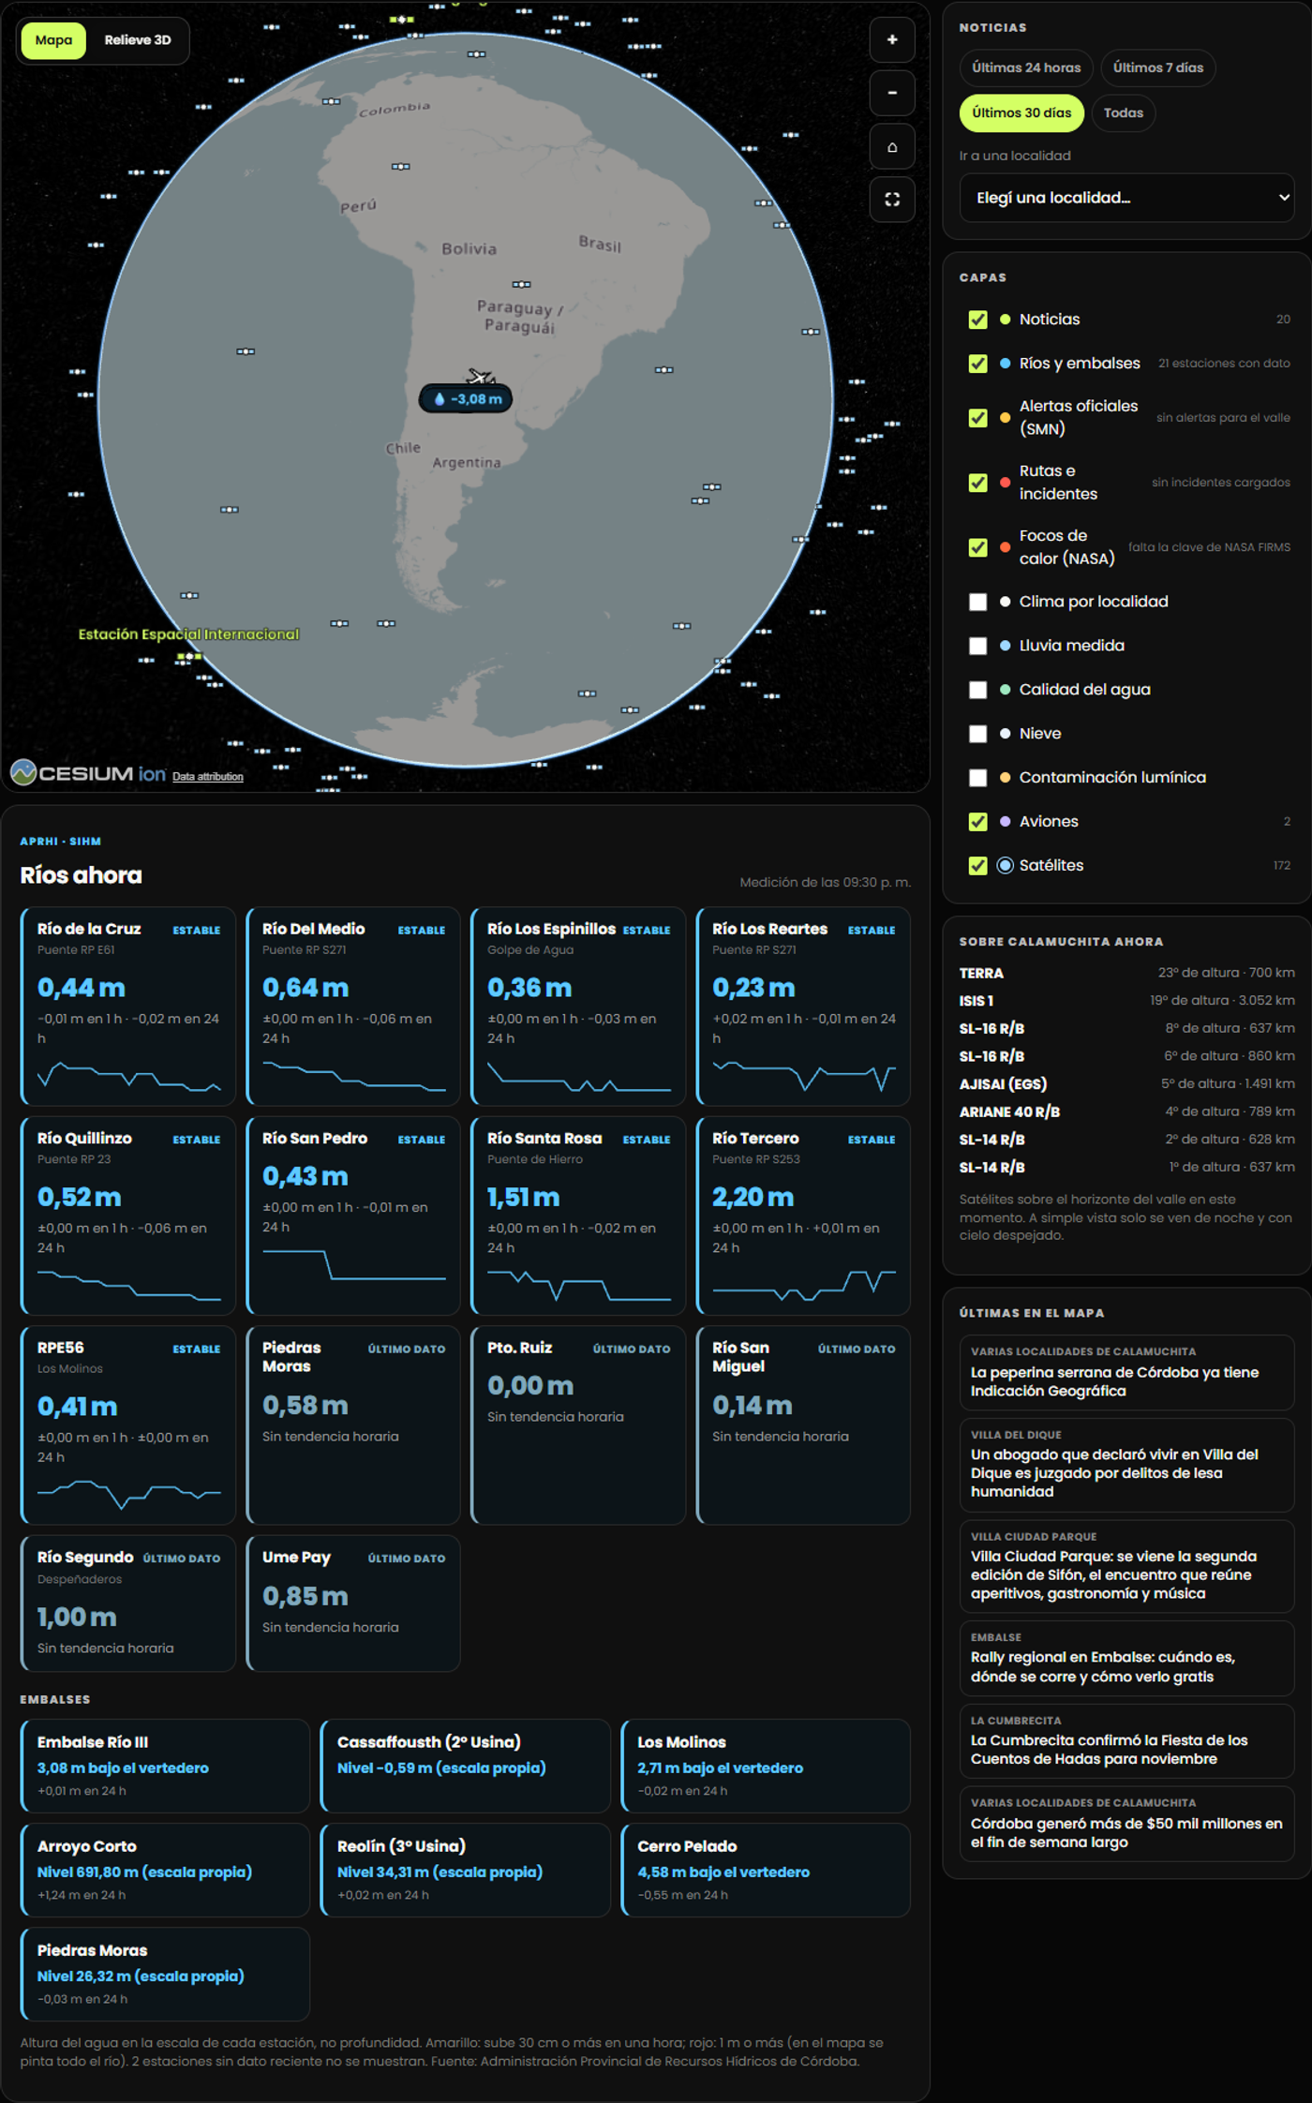Image resolution: width=1312 pixels, height=2103 pixels.
Task: Open La Cumbrecita Fiesta de Cuentos news
Action: (x=1126, y=1741)
